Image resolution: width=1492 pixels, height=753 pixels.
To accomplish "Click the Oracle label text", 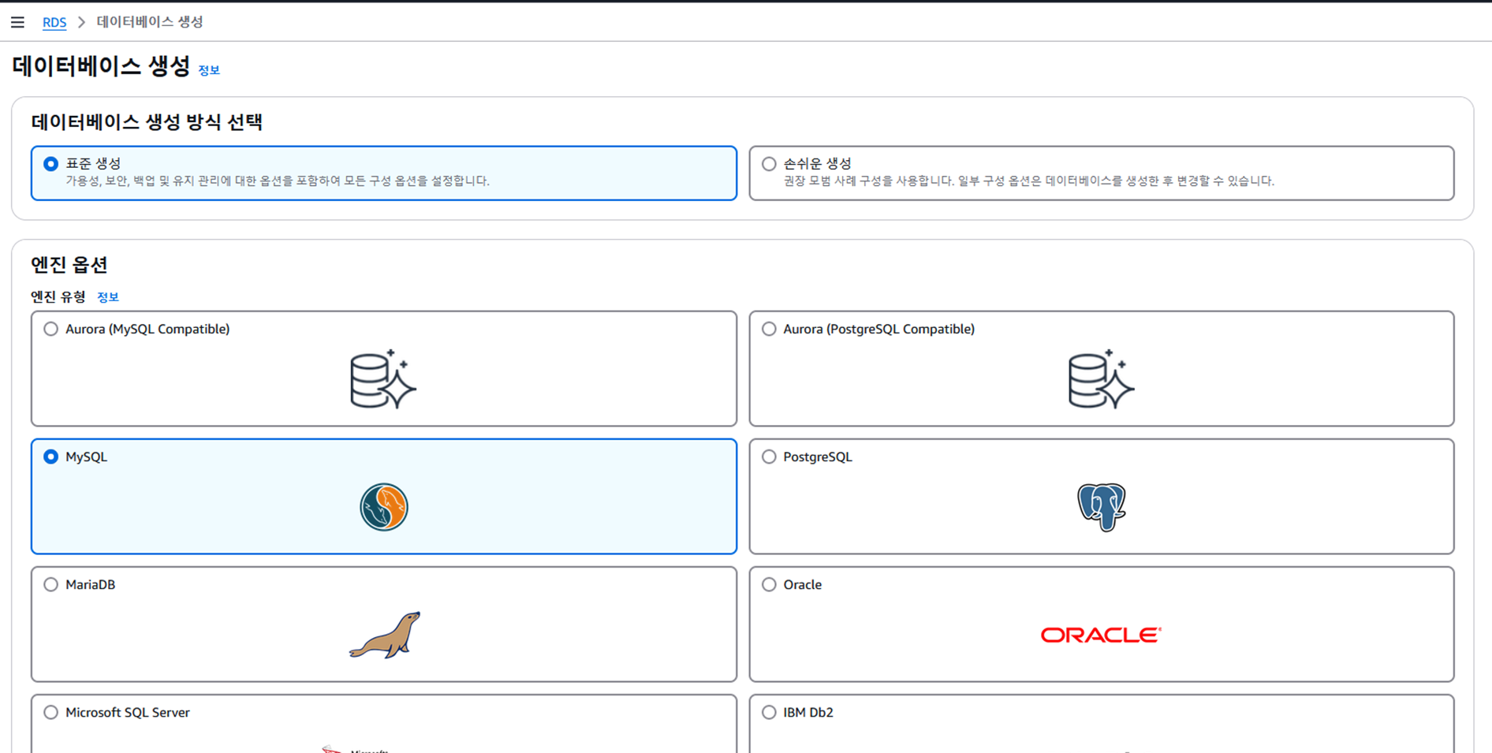I will 803,584.
